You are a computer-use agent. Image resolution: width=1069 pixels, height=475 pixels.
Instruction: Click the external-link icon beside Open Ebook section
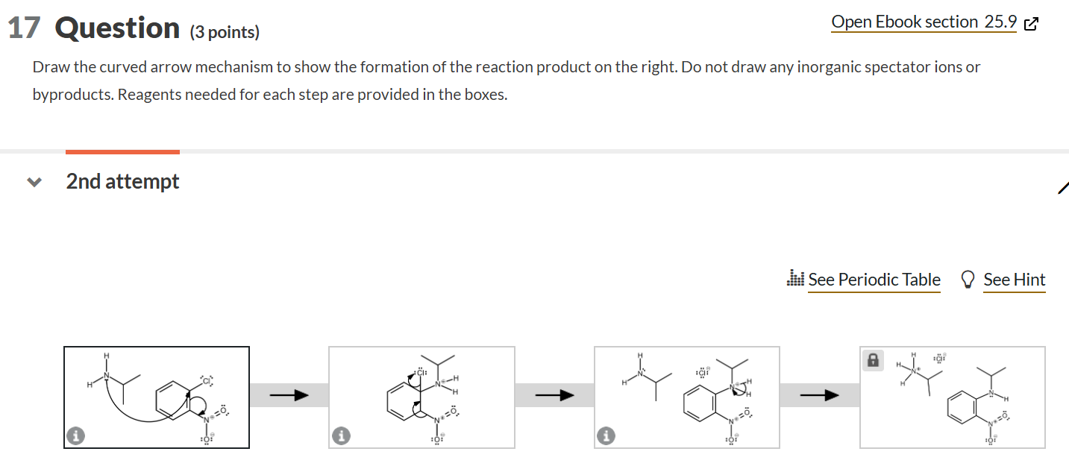point(1032,23)
